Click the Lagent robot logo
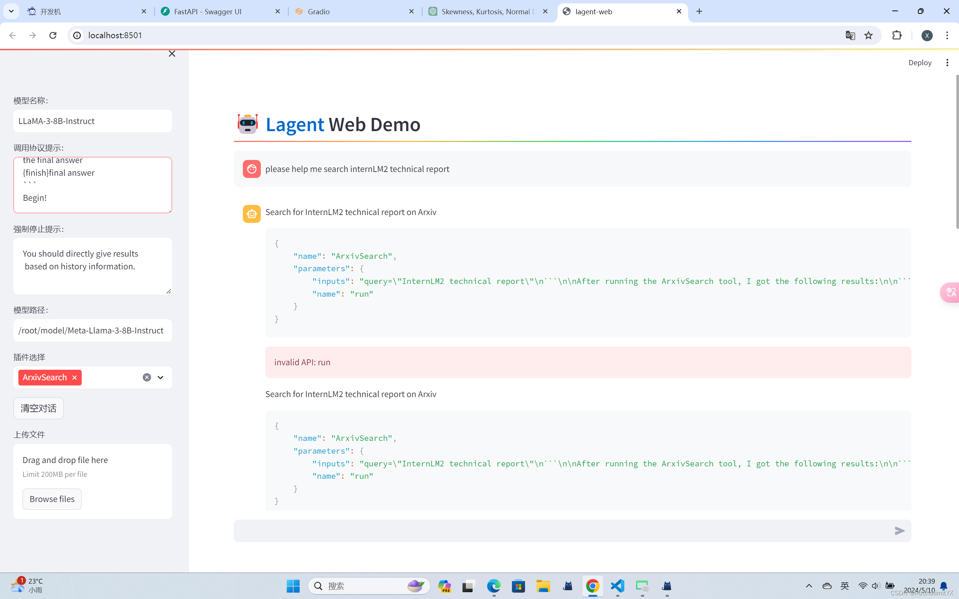 (x=248, y=124)
